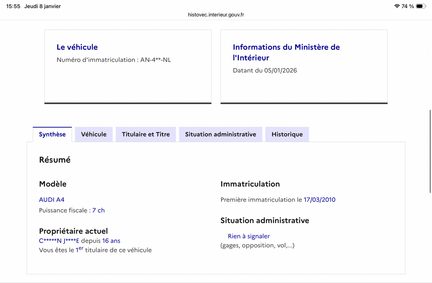Click the Rien à signaler status
Screen dimensions: 432x283
pos(249,236)
